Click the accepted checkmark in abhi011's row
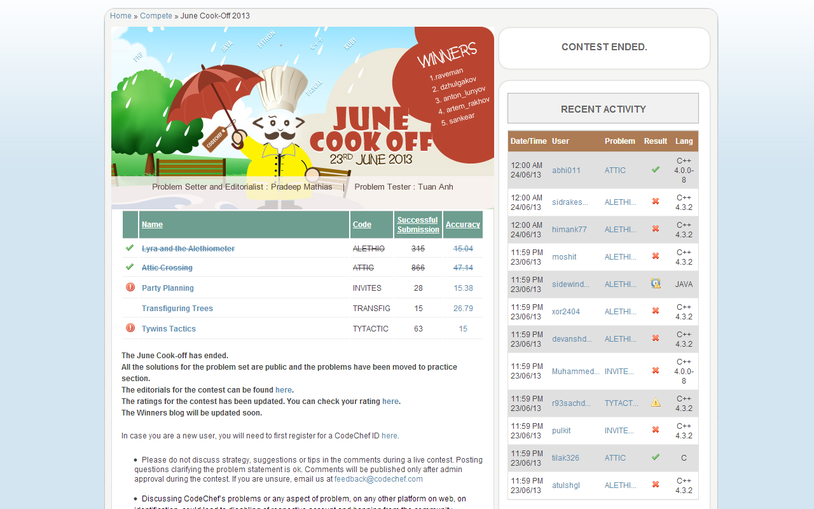Image resolution: width=814 pixels, height=509 pixels. (656, 170)
